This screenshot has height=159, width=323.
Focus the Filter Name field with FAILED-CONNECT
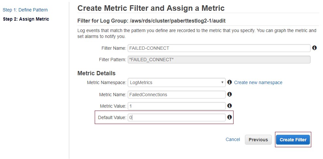(x=219, y=48)
